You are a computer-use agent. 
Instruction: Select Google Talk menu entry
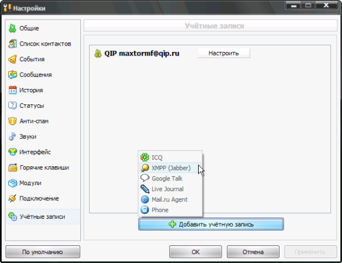pyautogui.click(x=170, y=179)
